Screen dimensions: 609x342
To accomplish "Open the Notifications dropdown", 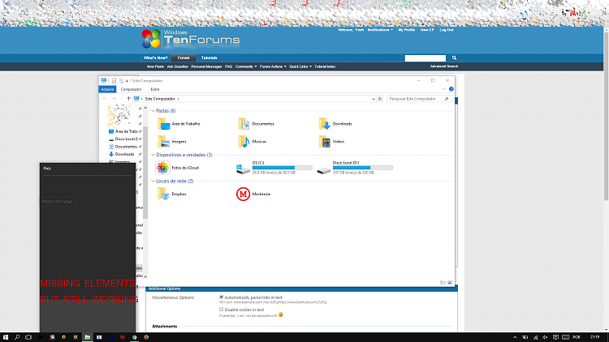I will pyautogui.click(x=380, y=30).
